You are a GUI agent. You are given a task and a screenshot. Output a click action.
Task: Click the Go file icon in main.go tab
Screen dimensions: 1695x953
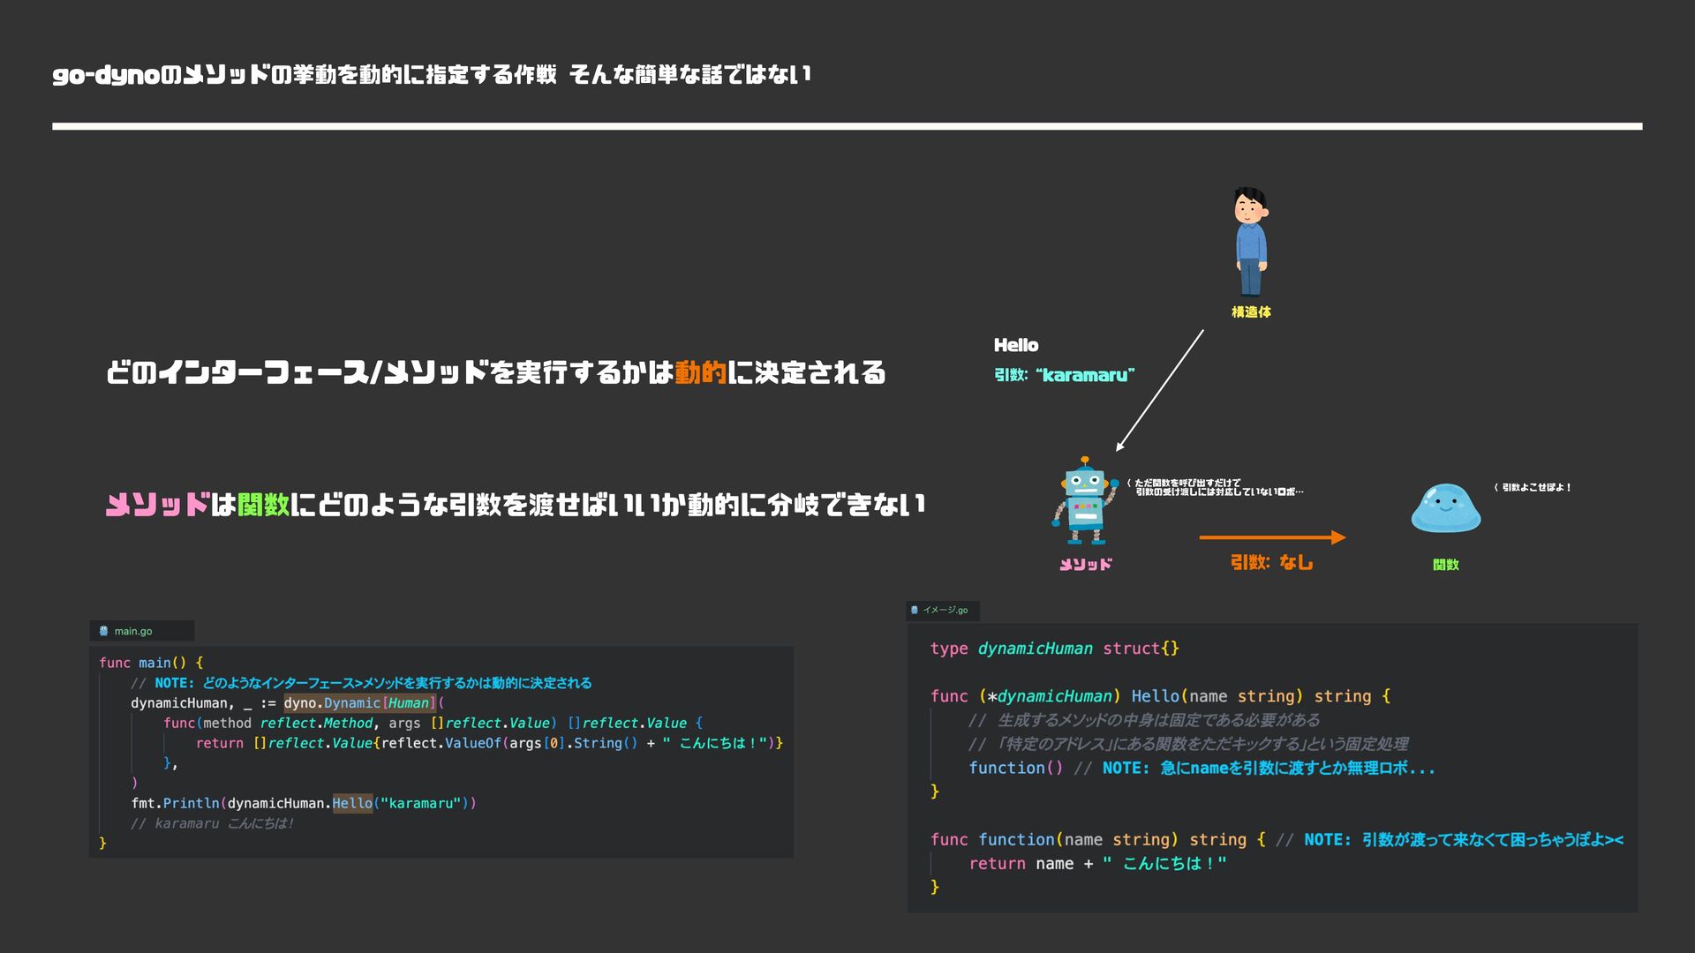[104, 631]
